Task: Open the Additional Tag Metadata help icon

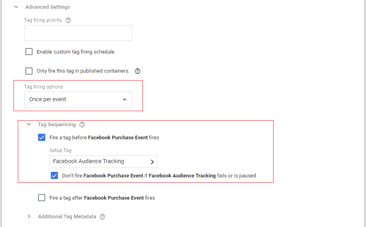Action: pyautogui.click(x=102, y=217)
